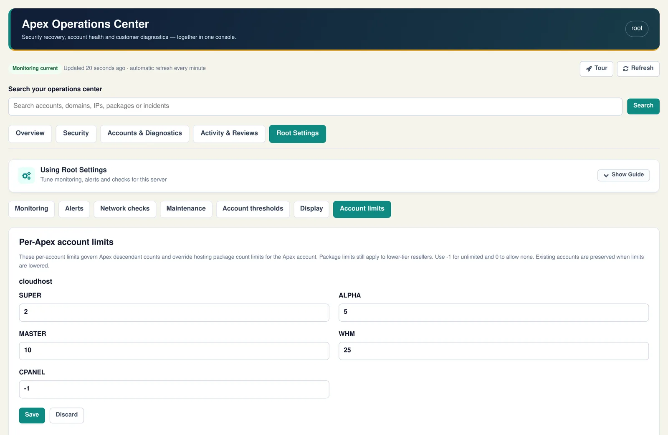Switch to the Alerts subtab
Viewport: 668px width, 435px height.
pos(74,209)
